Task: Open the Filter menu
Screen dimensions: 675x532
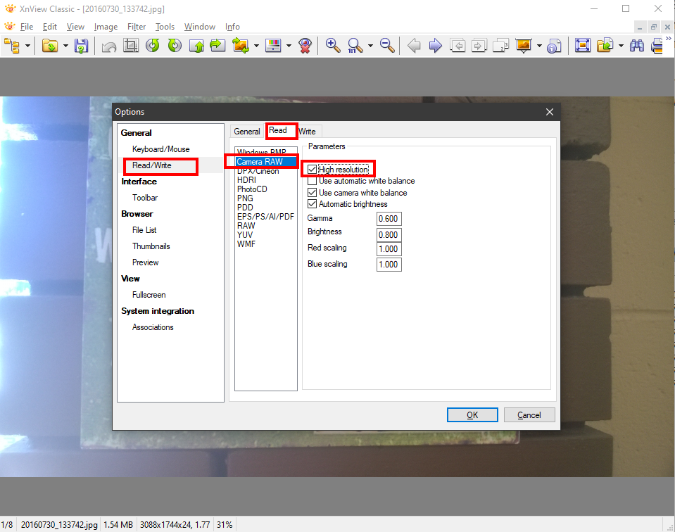Action: click(x=137, y=27)
